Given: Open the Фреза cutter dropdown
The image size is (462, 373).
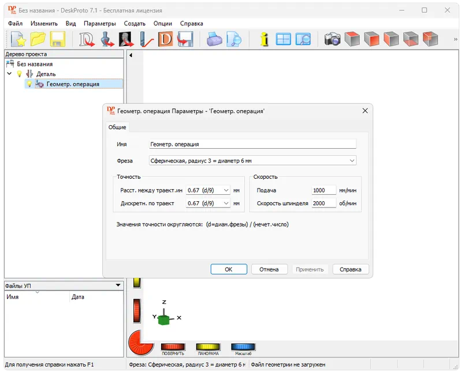Looking at the screenshot, I should click(252, 161).
